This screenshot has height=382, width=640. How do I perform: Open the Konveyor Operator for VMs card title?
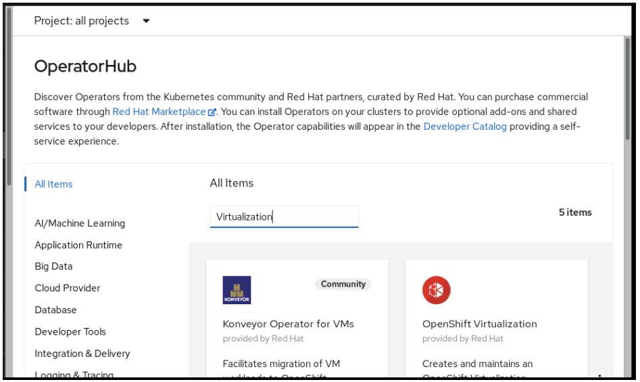click(x=288, y=324)
